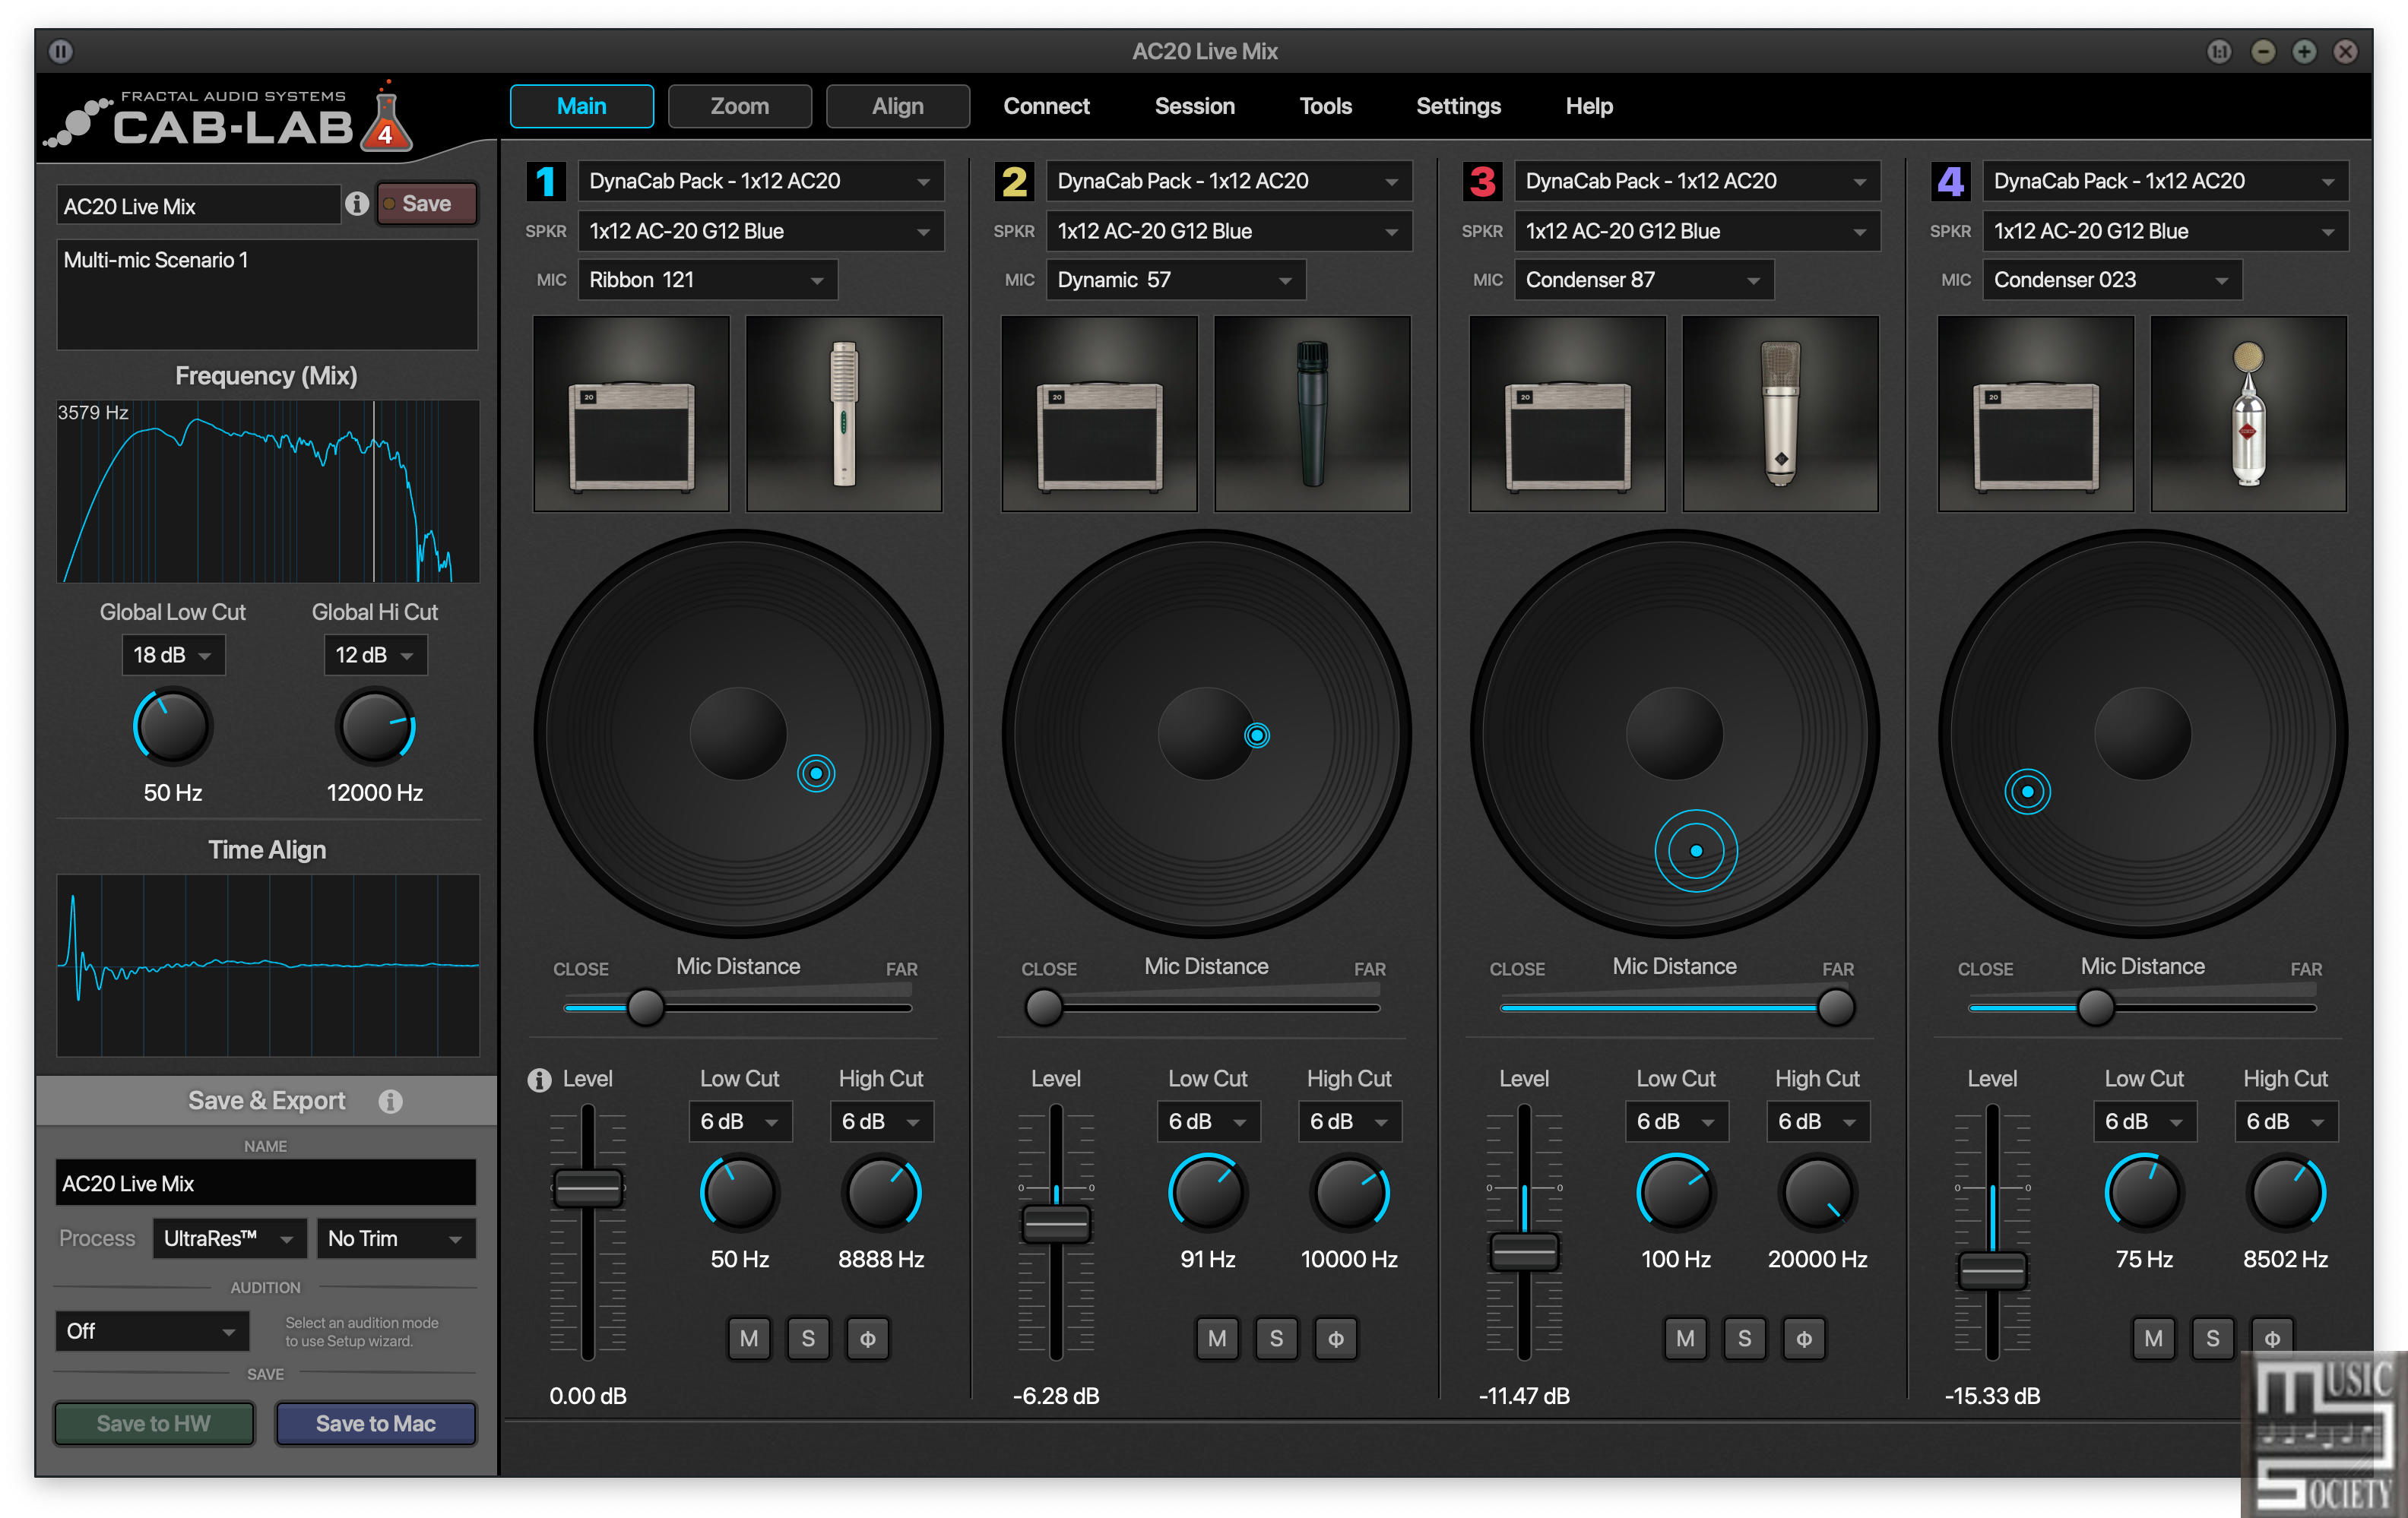Select the channel 3 number badge

tap(1482, 181)
